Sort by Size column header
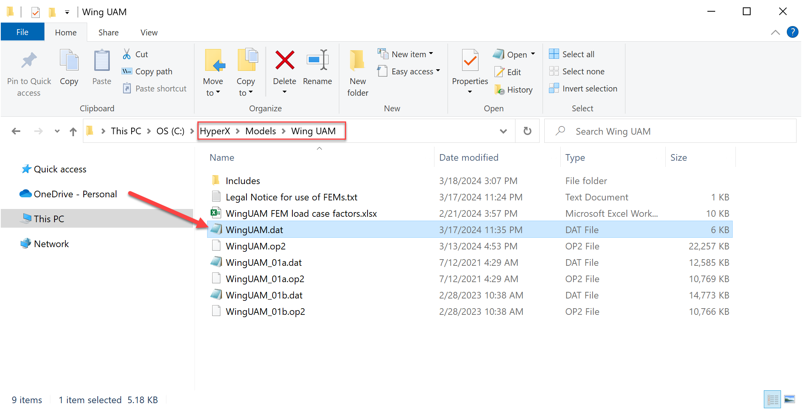The width and height of the screenshot is (802, 409). pos(679,158)
